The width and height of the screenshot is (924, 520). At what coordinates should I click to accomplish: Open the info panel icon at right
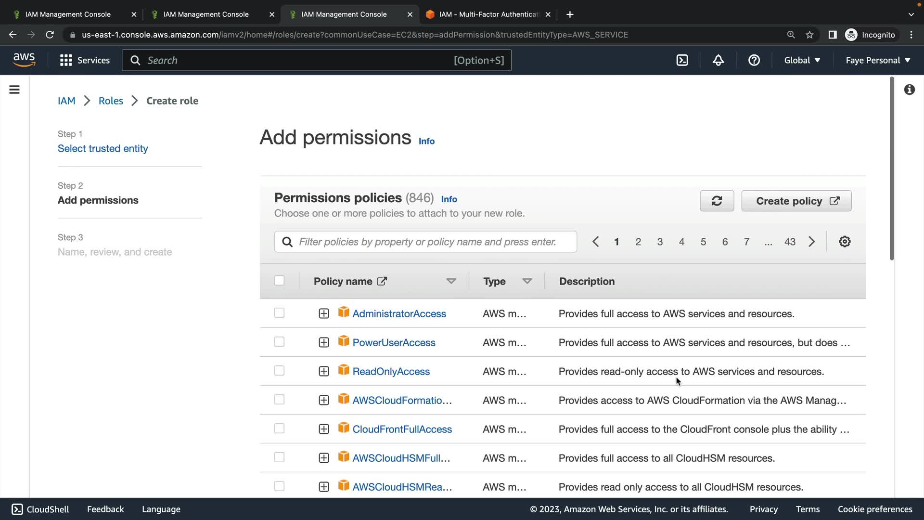point(909,90)
